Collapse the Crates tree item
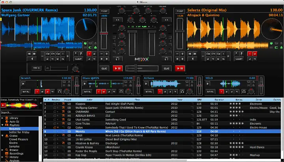The image size is (284, 162). (2, 136)
